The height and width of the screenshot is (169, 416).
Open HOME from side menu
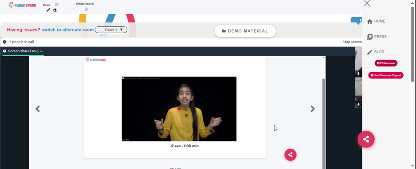(x=376, y=22)
